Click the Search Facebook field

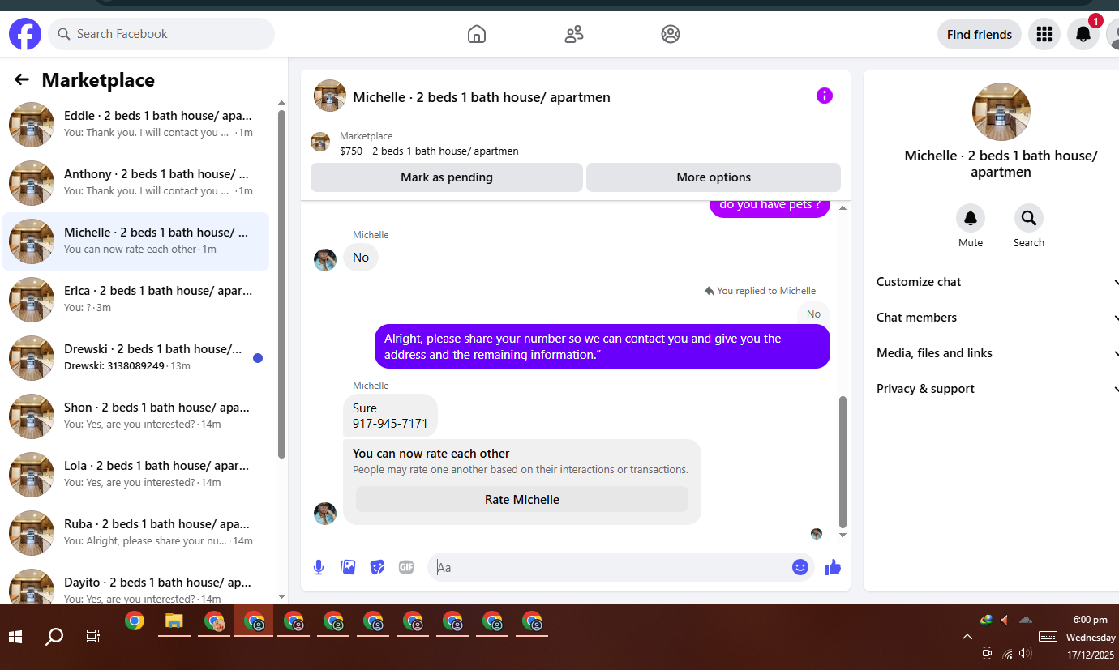[x=161, y=34]
